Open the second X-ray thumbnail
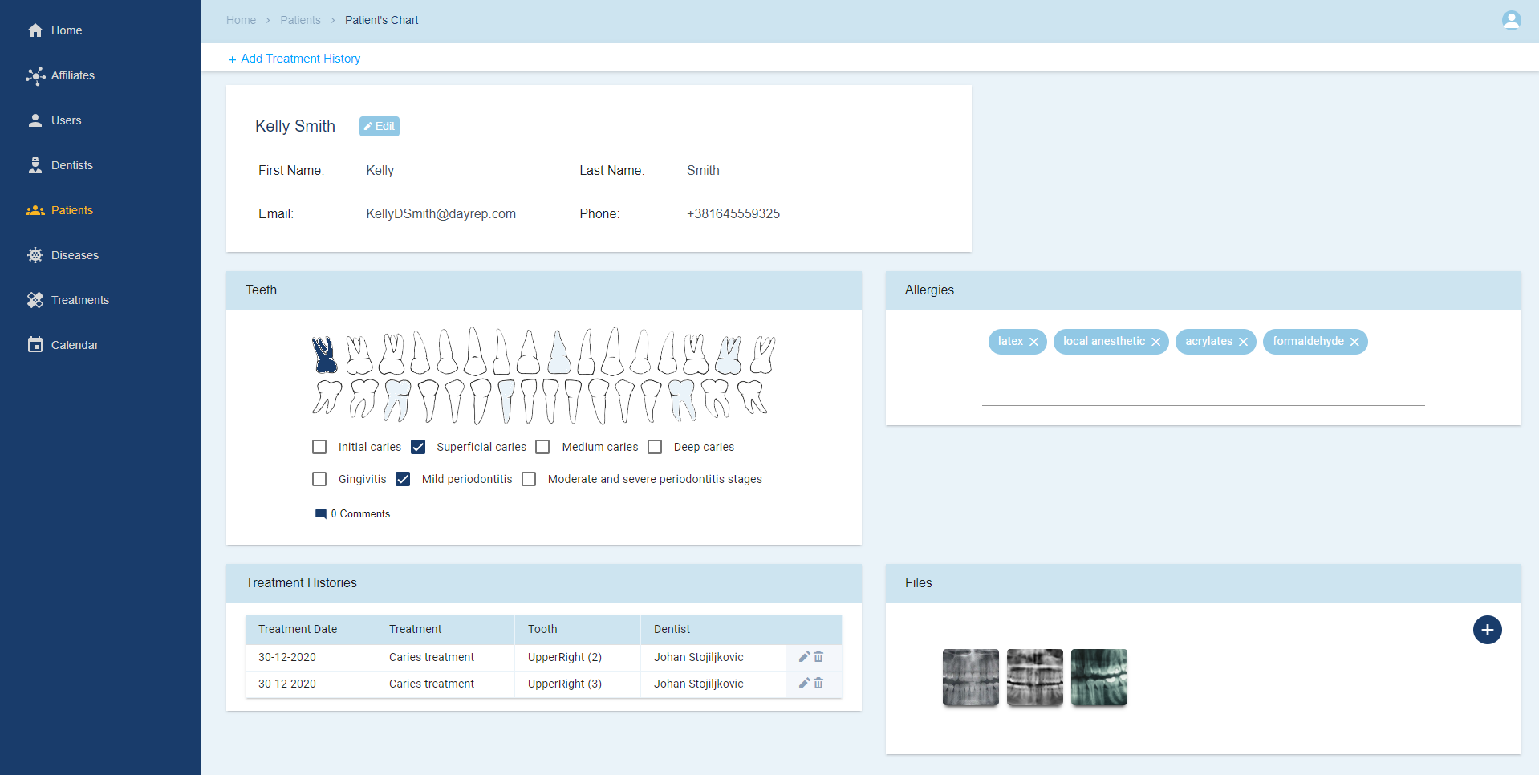 tap(1035, 677)
